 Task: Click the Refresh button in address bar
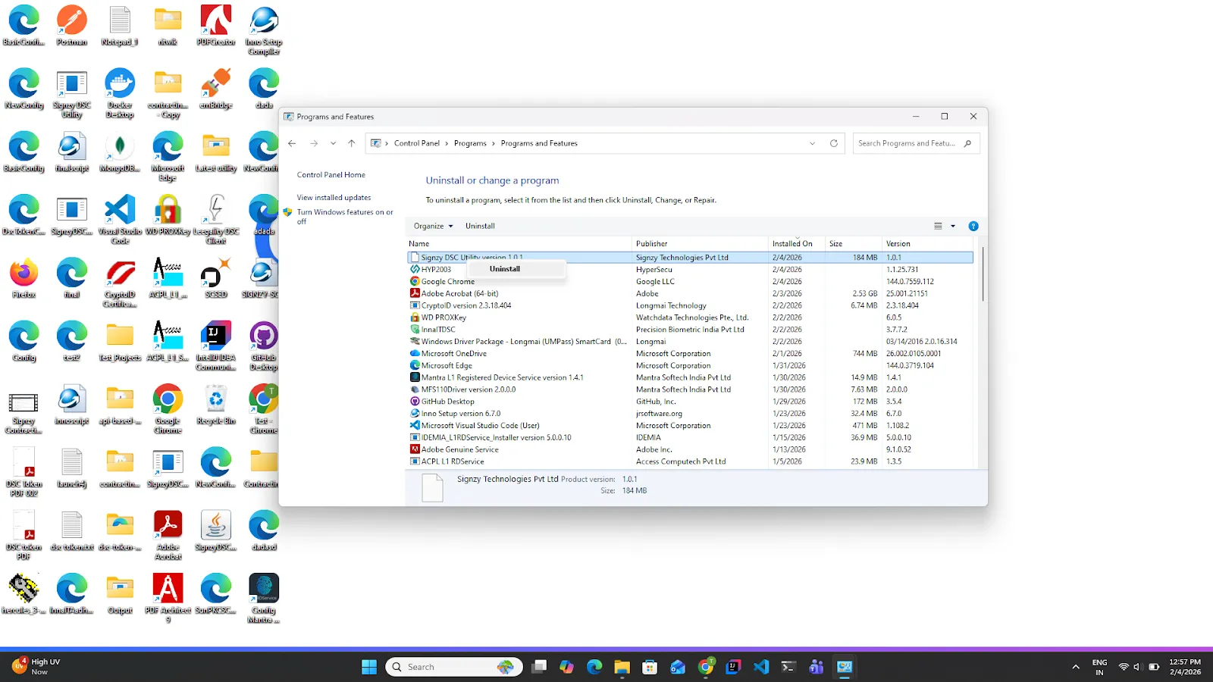834,143
